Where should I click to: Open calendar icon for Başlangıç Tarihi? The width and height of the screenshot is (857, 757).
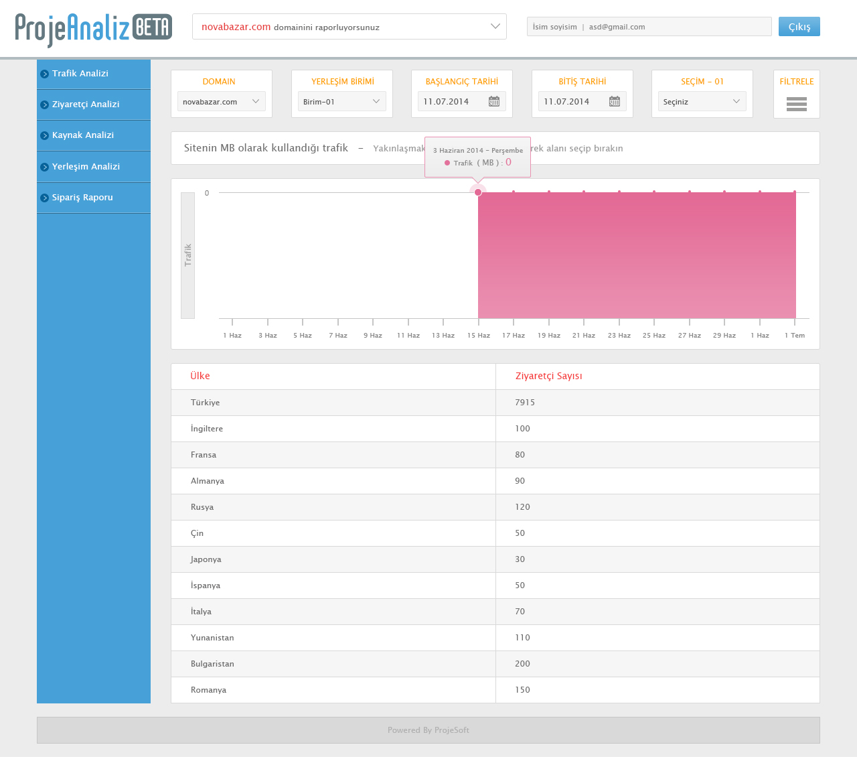pos(494,102)
